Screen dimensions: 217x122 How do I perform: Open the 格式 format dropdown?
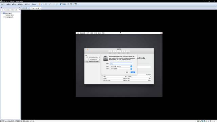pos(121,66)
